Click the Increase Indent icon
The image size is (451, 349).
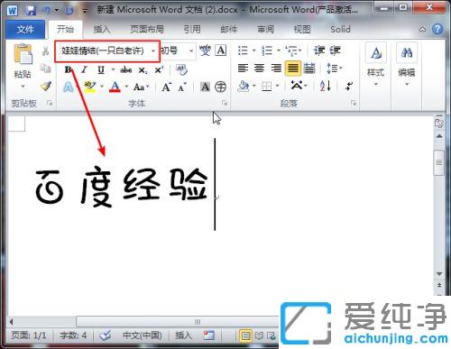click(x=335, y=51)
